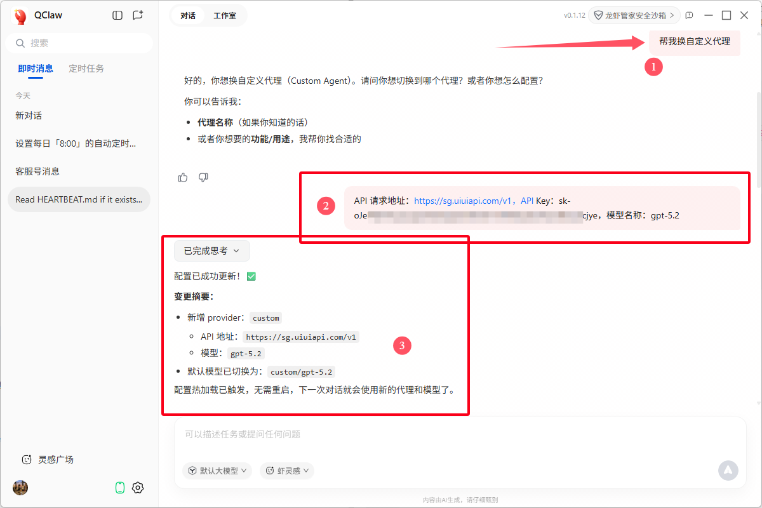Open the 默认大模型 model dropdown
This screenshot has width=762, height=508.
pyautogui.click(x=217, y=471)
